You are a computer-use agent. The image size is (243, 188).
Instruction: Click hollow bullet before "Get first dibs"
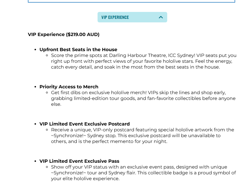[47, 93]
